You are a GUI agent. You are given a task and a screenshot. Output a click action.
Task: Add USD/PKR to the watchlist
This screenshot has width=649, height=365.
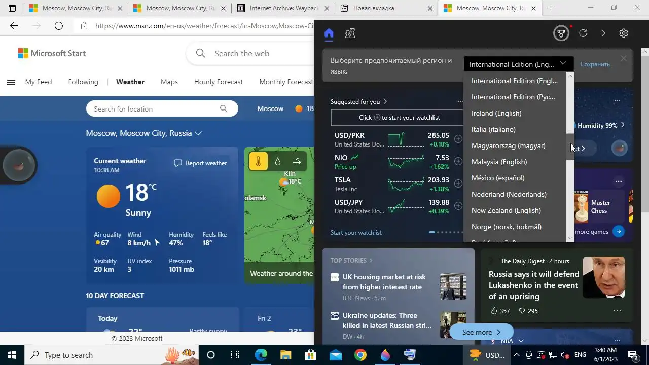(458, 139)
